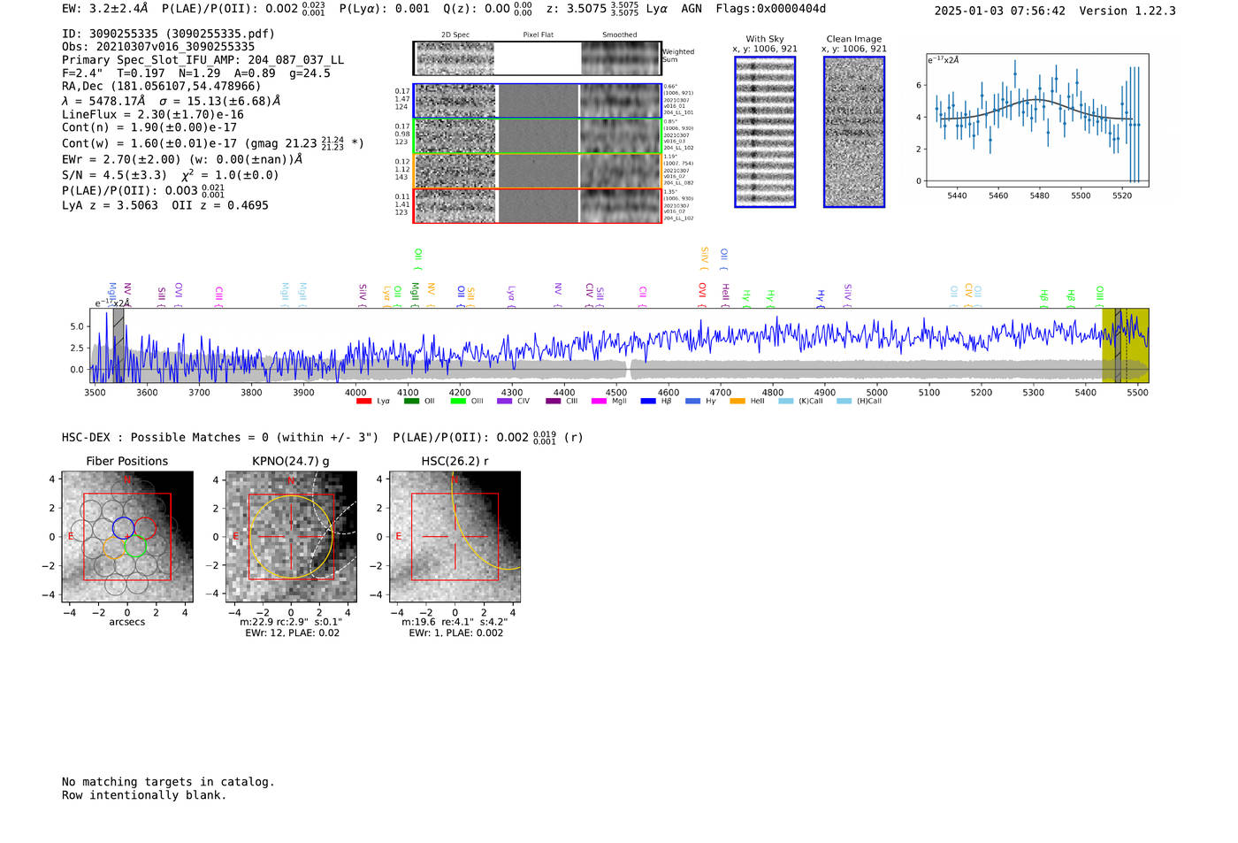This screenshot has height=843, width=1238.
Task: Select the LineFlux value line
Action: coord(153,114)
